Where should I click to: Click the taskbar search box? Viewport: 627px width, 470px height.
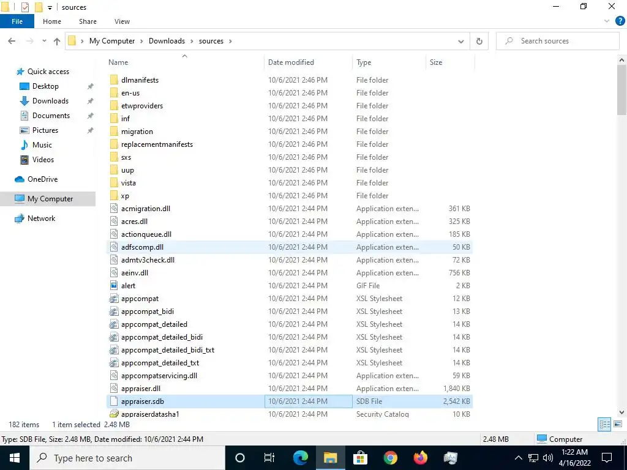click(127, 458)
